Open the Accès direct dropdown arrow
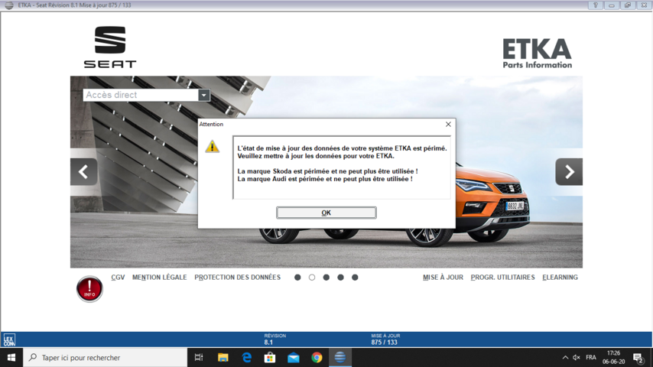The image size is (653, 367). point(203,95)
